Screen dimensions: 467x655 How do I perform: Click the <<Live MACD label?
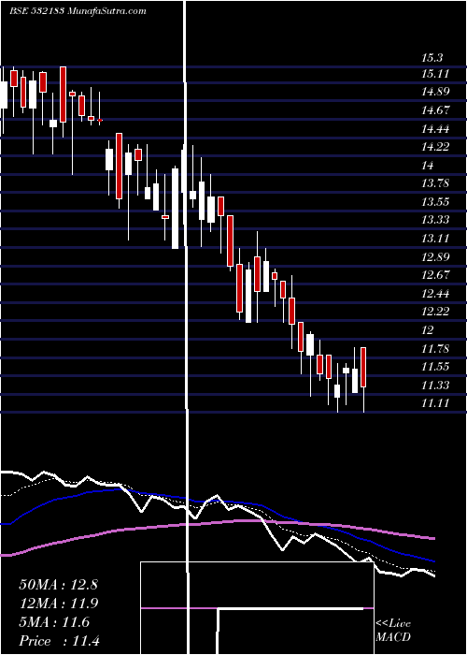pyautogui.click(x=393, y=630)
